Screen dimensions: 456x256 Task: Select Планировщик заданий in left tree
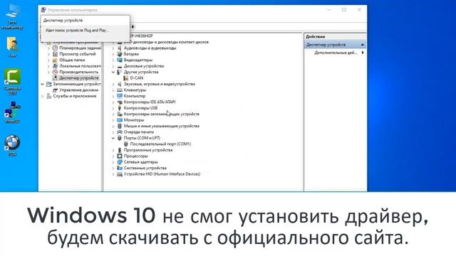[80, 48]
